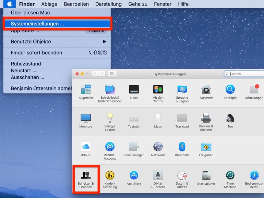Open Schreibtisch & Bildschirmschoner settings
Screen dimensions: 264x198
point(110,94)
